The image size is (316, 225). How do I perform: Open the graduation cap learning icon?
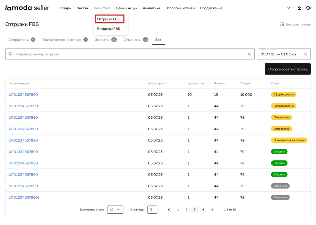308,8
